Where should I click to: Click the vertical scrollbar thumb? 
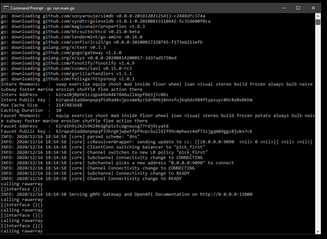click(x=318, y=22)
